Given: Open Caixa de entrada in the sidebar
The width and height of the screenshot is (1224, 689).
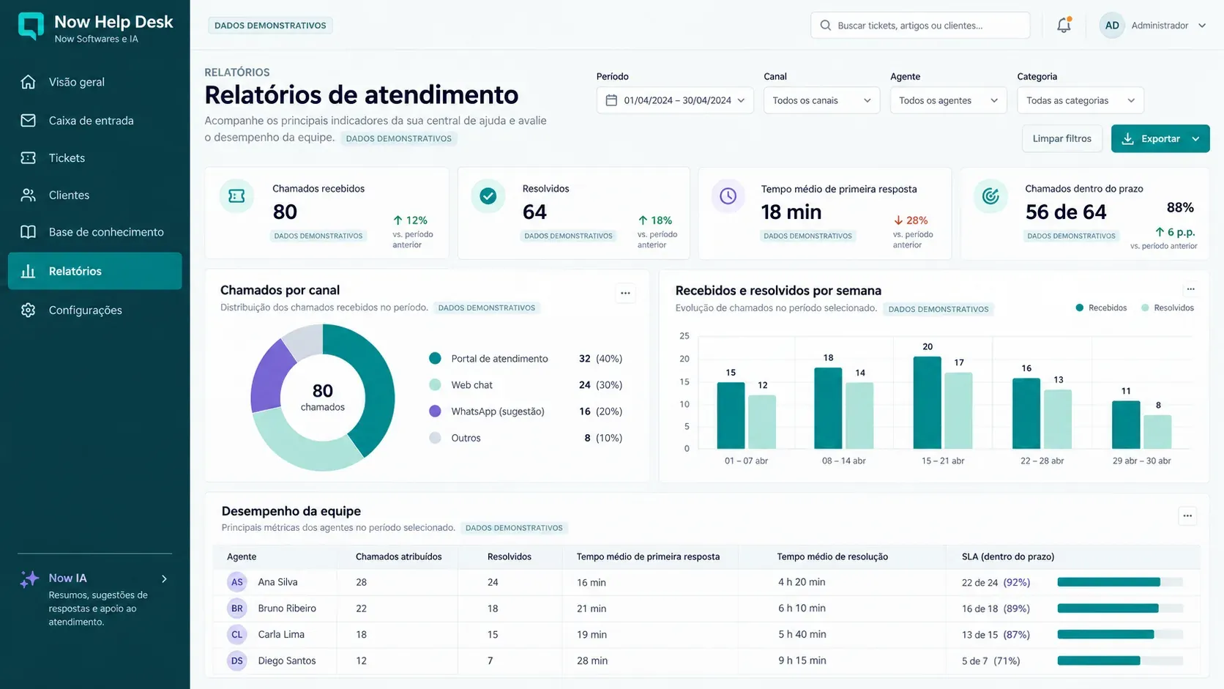Looking at the screenshot, I should click(x=95, y=120).
